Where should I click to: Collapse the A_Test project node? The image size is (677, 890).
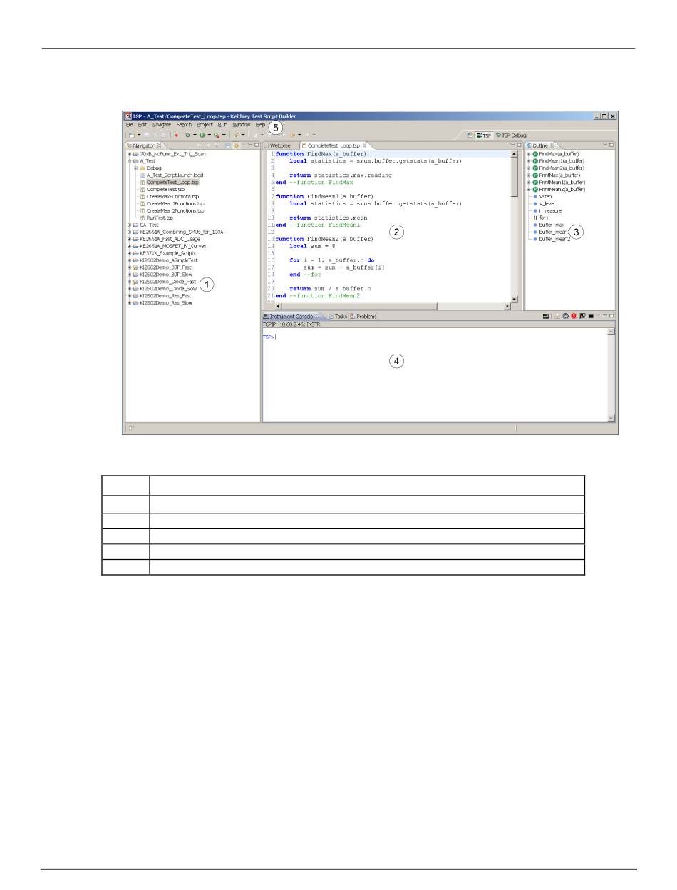point(129,161)
